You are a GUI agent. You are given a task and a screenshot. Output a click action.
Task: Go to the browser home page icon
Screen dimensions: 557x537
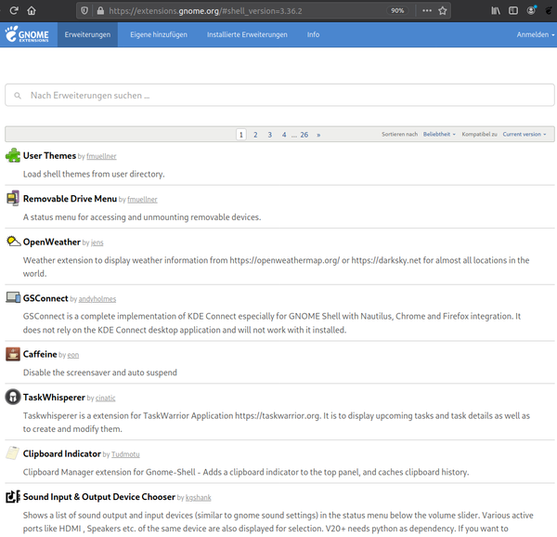point(32,10)
